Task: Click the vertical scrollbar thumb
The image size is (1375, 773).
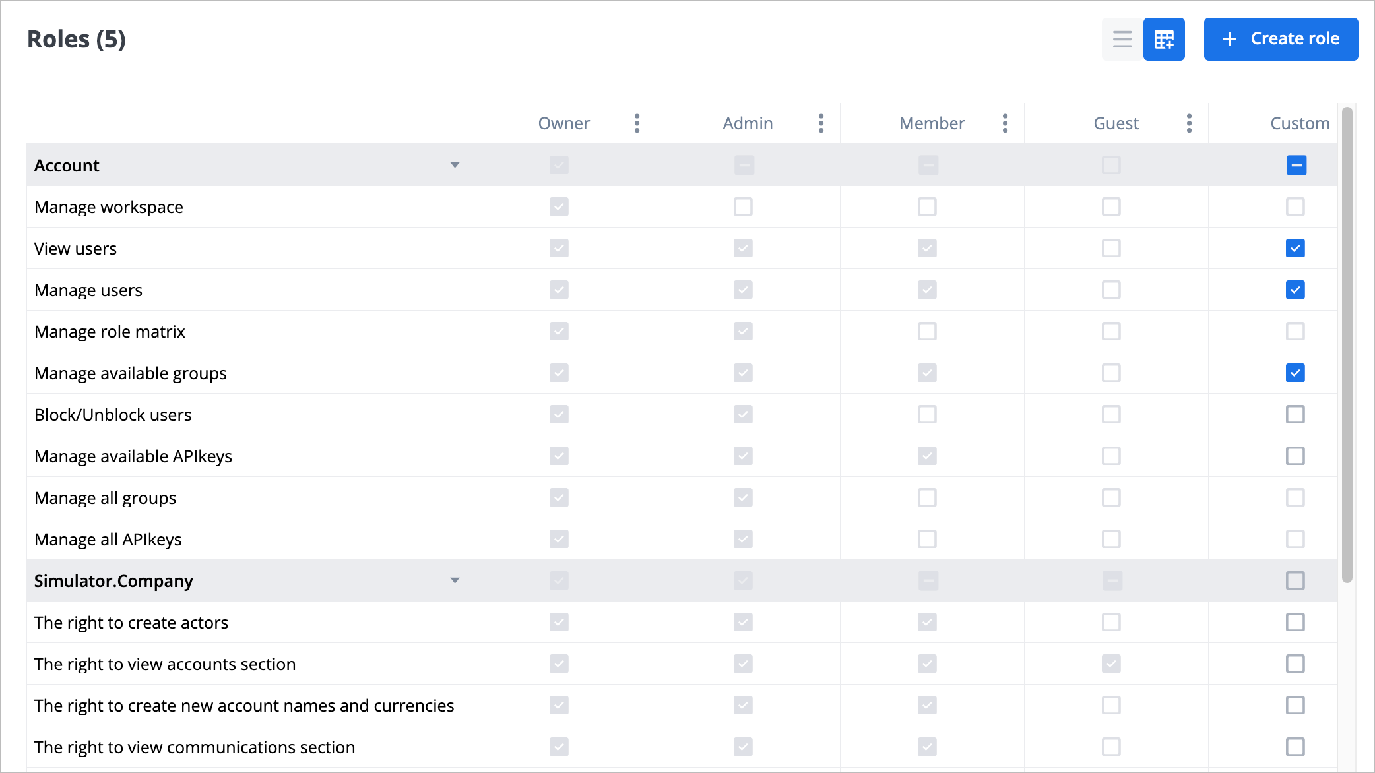Action: coord(1347,344)
